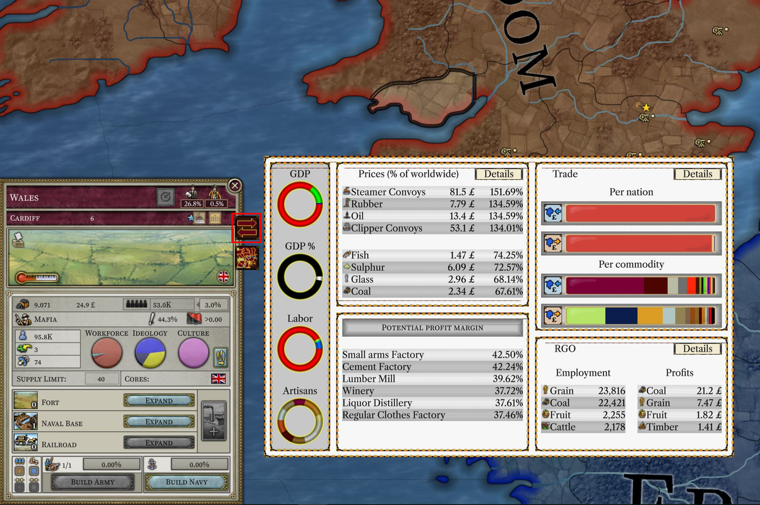Click Expand button for Naval Base
The width and height of the screenshot is (760, 505).
pos(158,421)
